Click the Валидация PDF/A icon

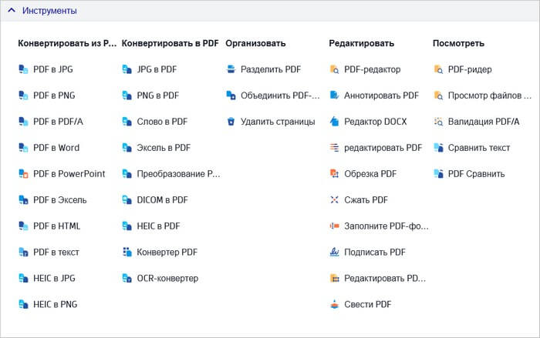[x=438, y=122]
